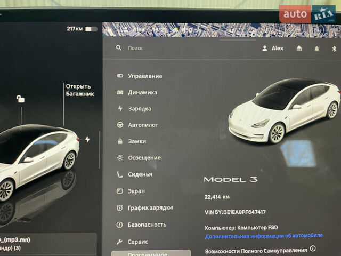
Task: Open the Сиденья seats menu
Action: [x=140, y=174]
